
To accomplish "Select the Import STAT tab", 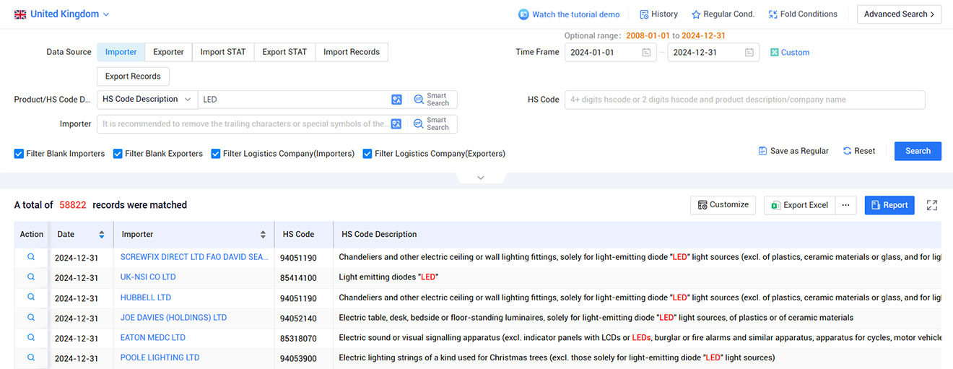I will pos(223,52).
